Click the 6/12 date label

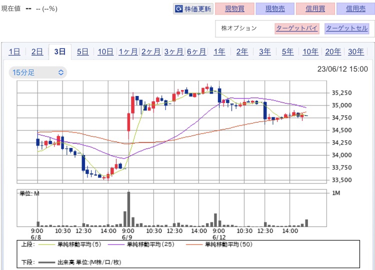219,237
